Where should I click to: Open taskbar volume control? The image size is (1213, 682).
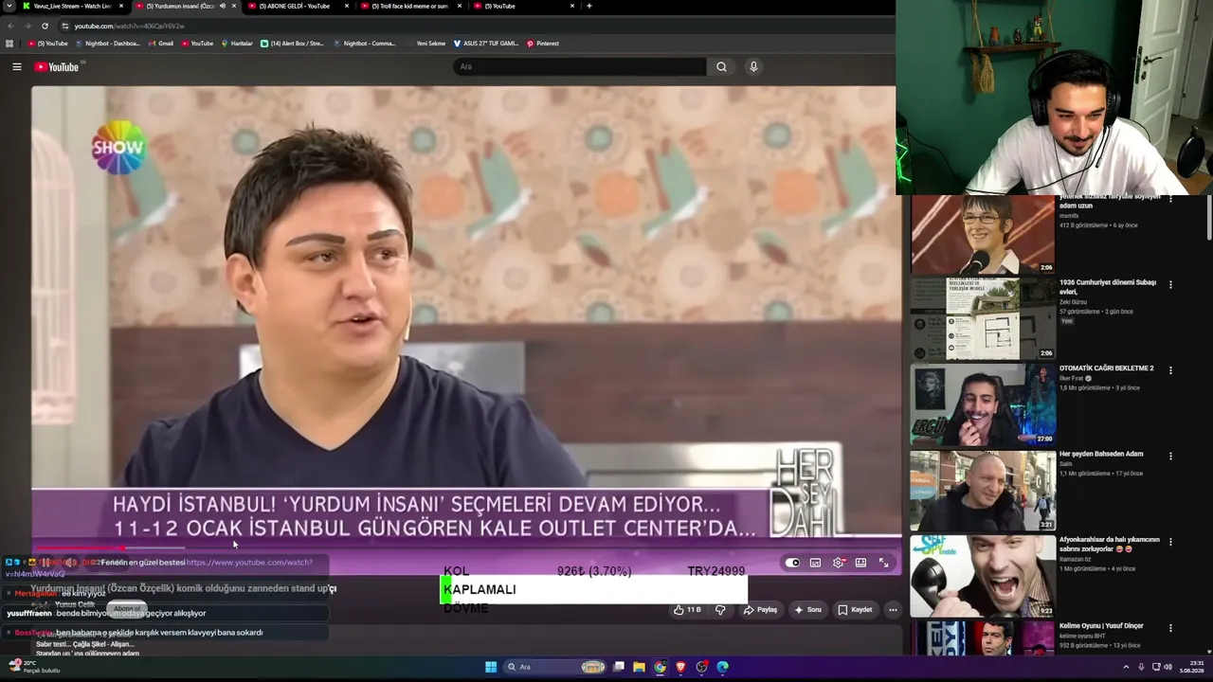pyautogui.click(x=1168, y=667)
